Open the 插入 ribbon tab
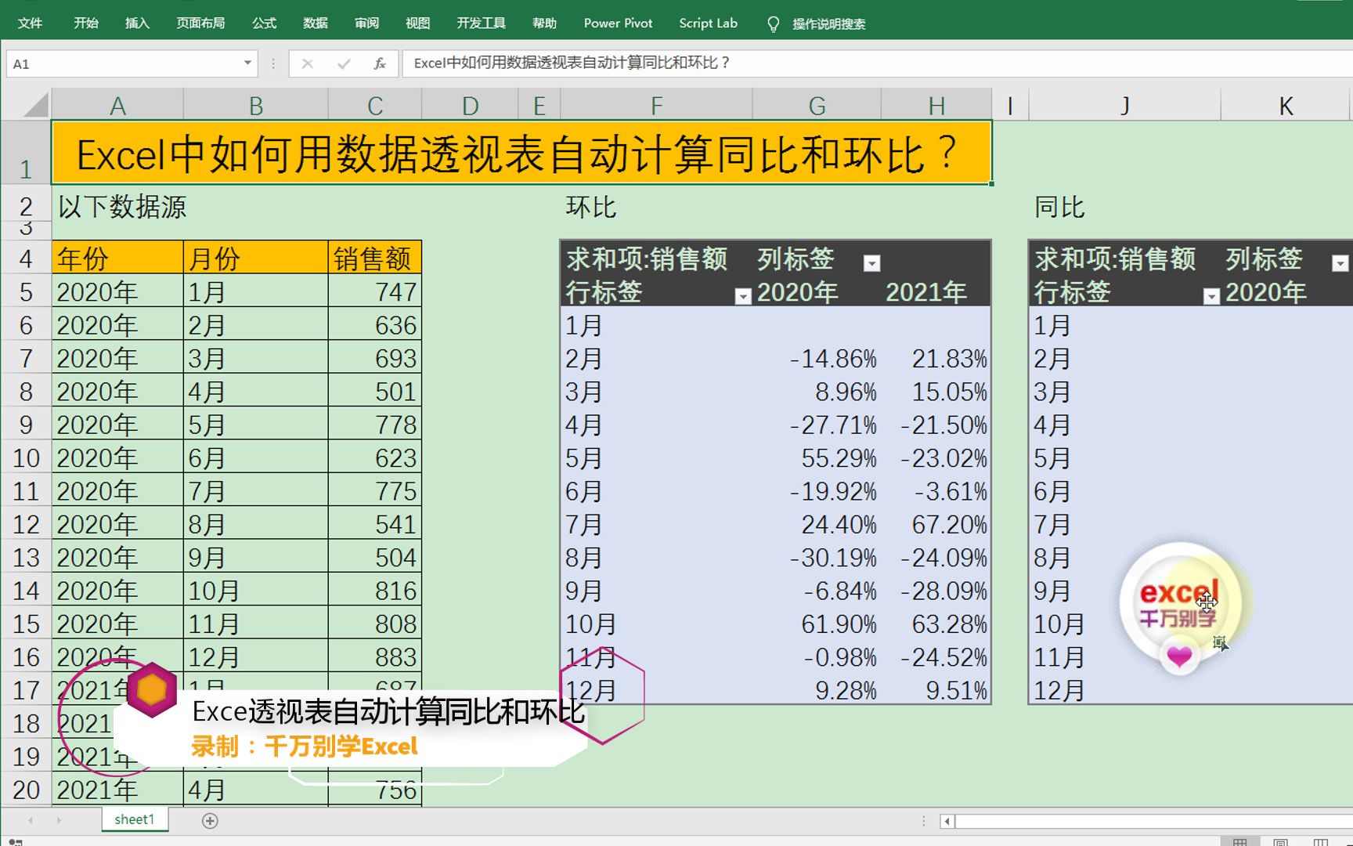Image resolution: width=1353 pixels, height=846 pixels. pyautogui.click(x=137, y=23)
